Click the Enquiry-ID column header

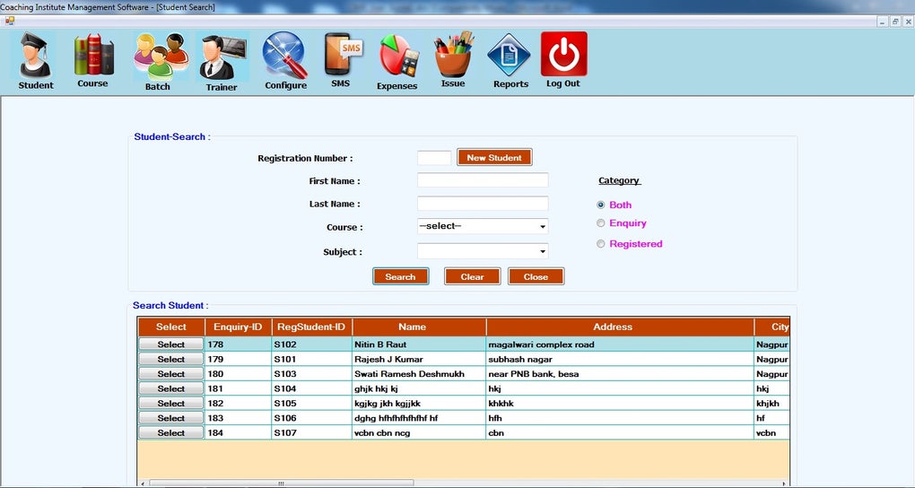pos(238,327)
